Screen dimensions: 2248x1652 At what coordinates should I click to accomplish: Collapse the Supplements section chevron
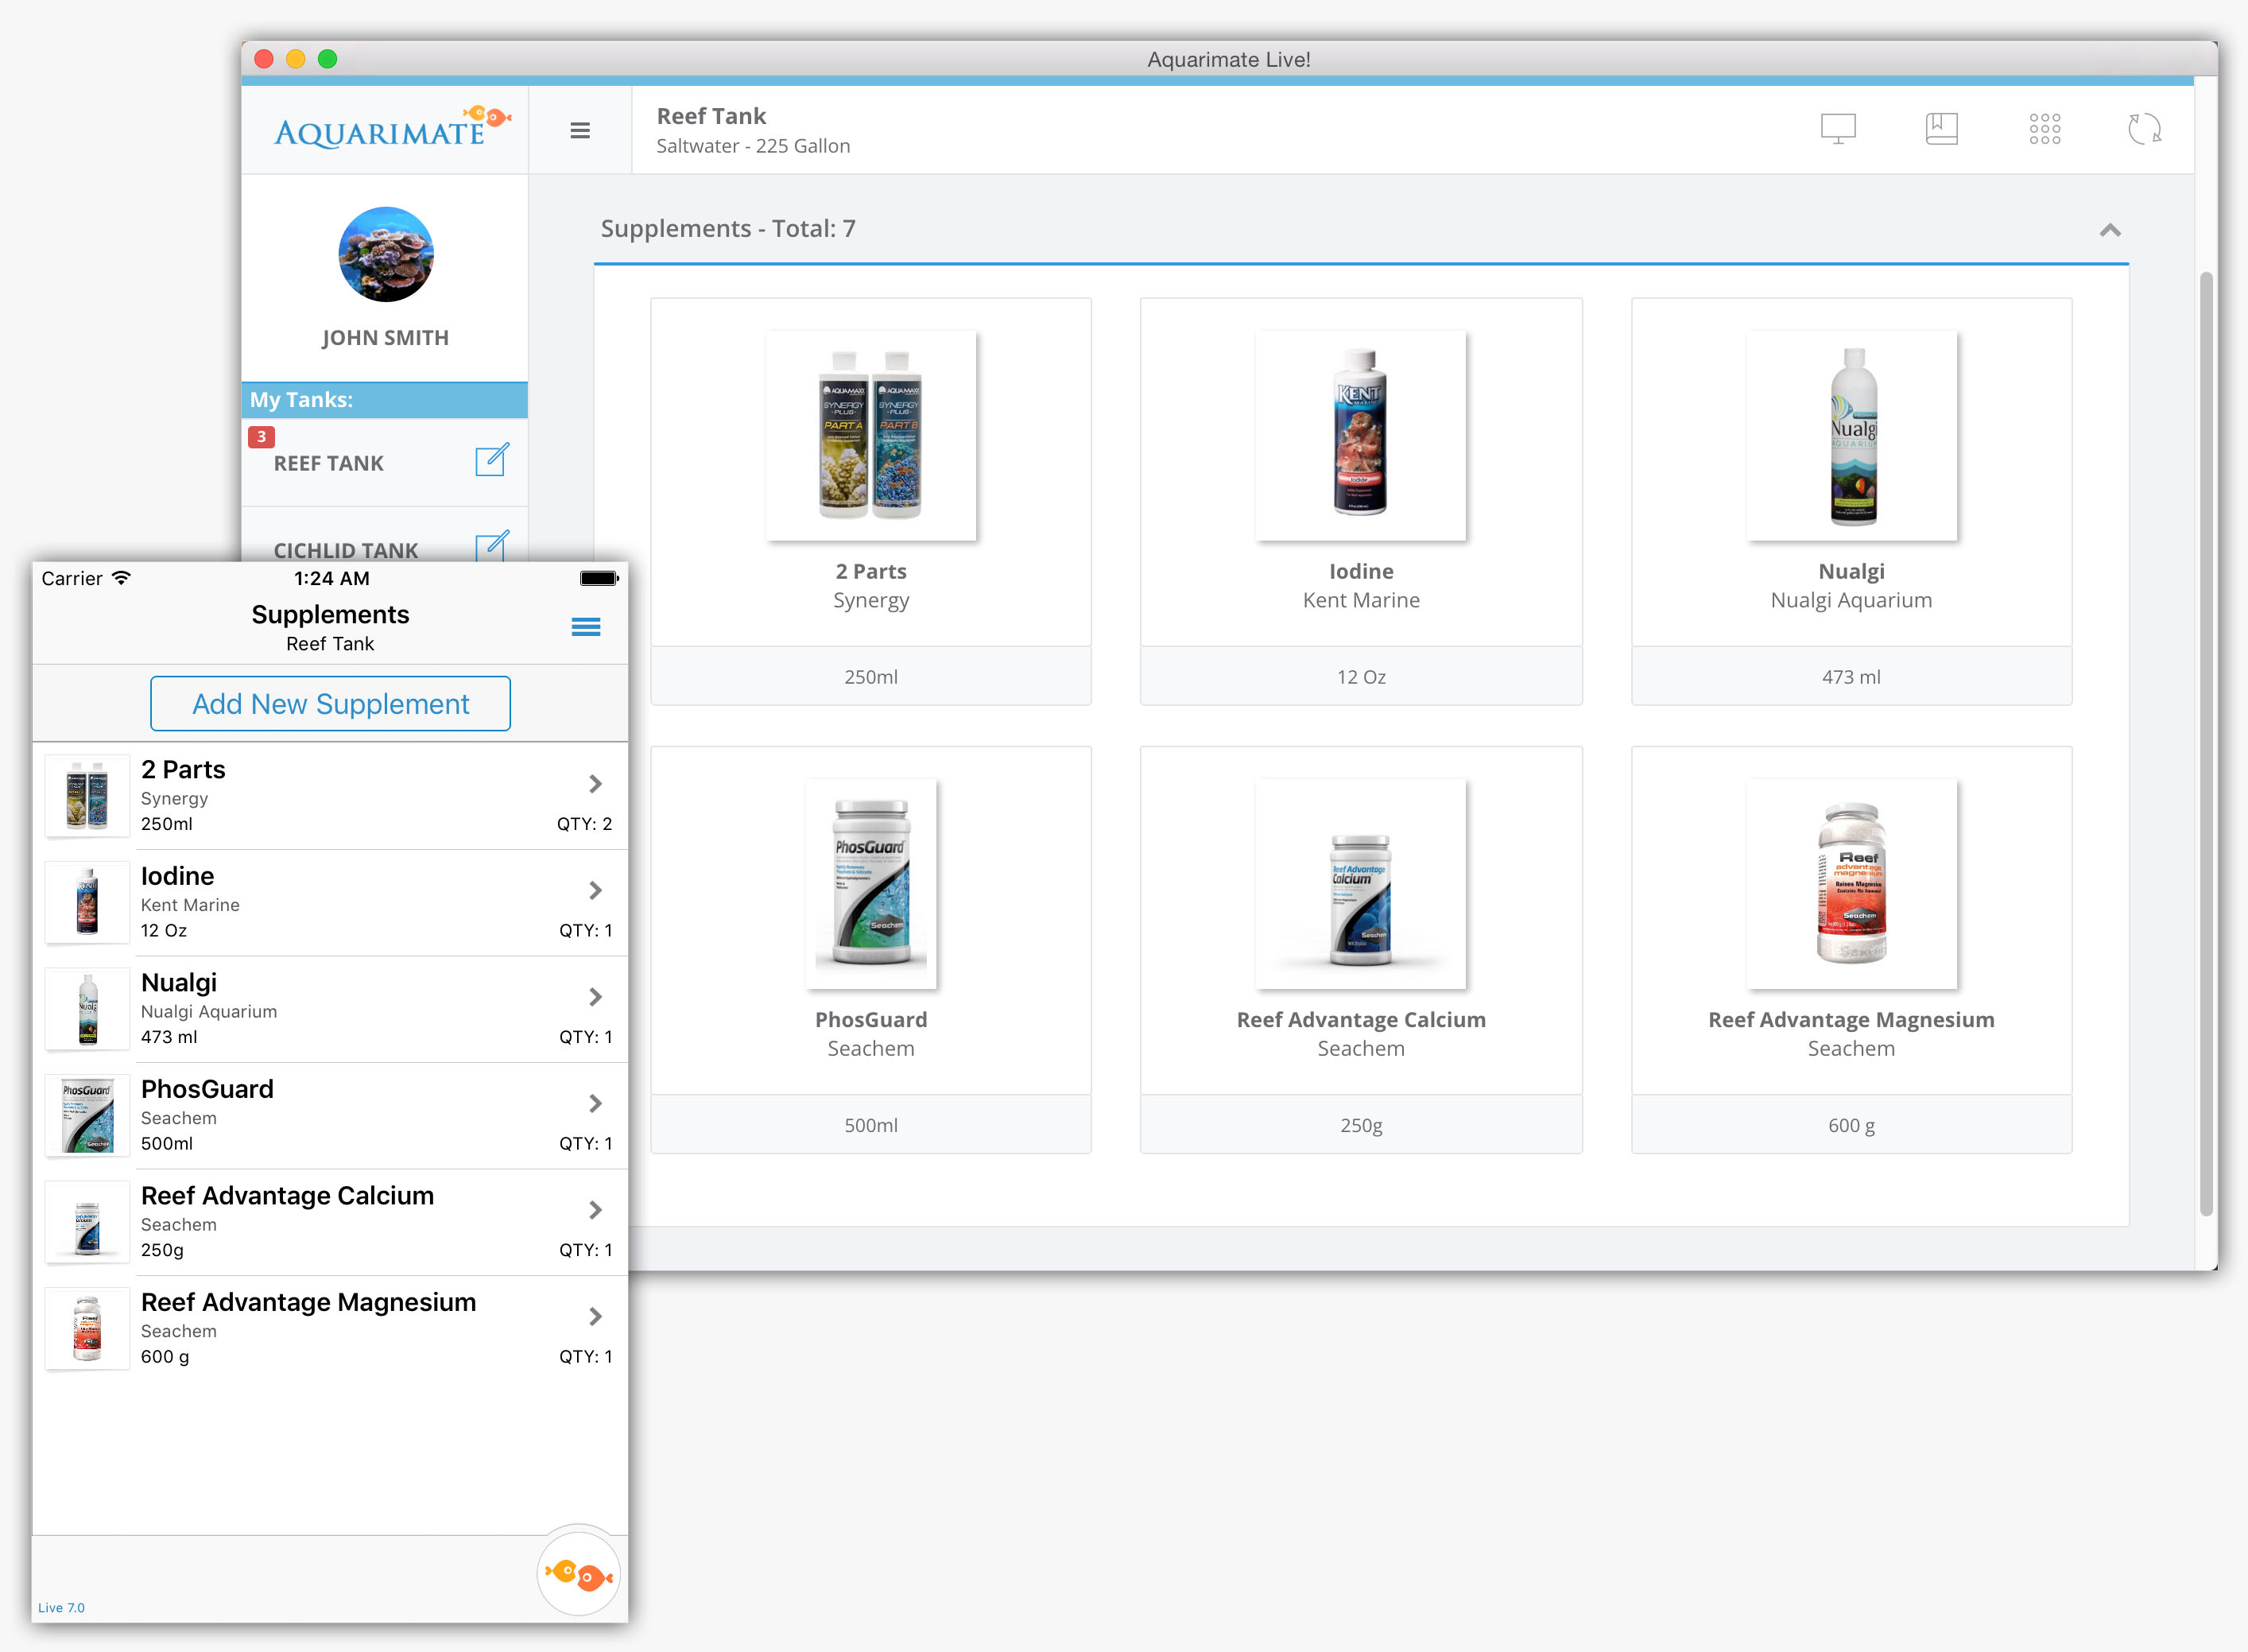(x=2110, y=230)
